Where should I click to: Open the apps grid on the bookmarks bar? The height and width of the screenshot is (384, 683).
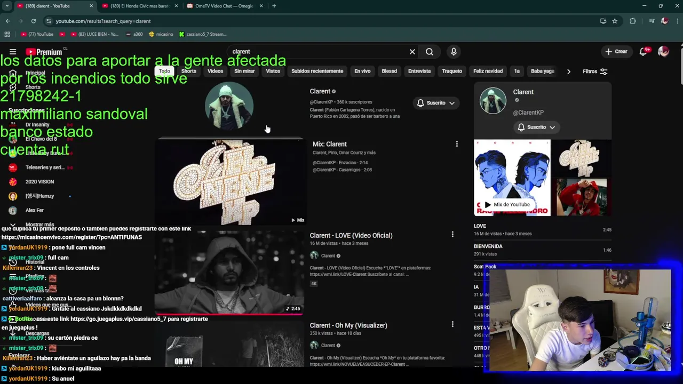pyautogui.click(x=7, y=34)
